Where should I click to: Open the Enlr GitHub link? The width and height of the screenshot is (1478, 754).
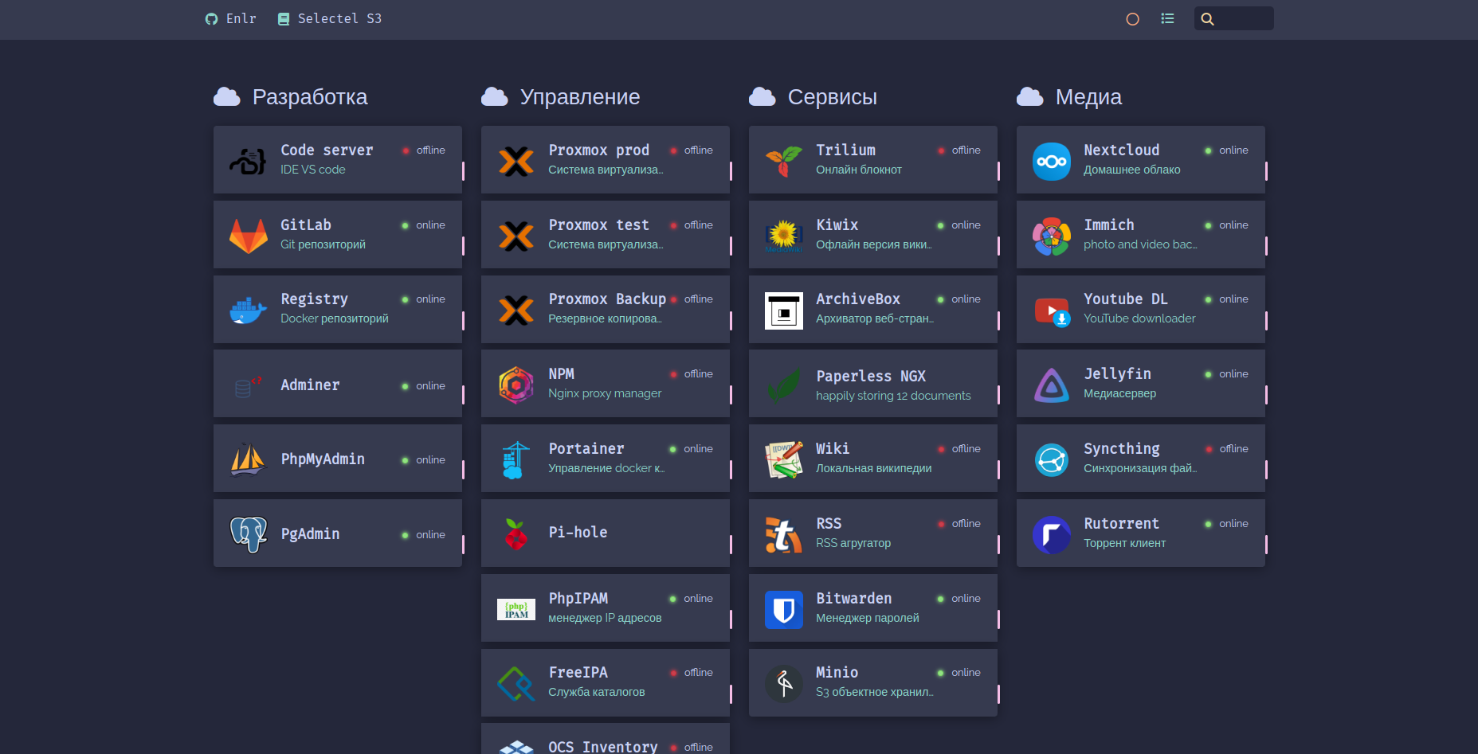pyautogui.click(x=230, y=18)
